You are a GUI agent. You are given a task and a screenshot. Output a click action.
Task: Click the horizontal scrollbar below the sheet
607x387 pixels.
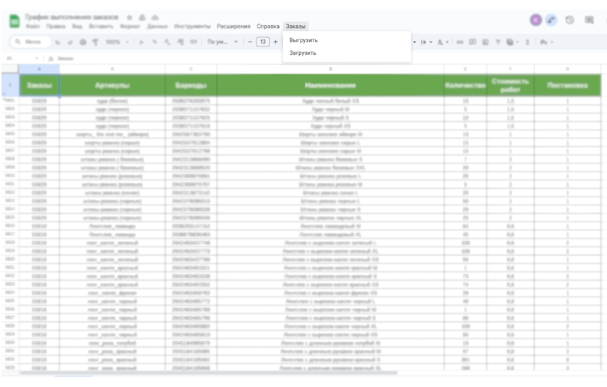point(209,373)
